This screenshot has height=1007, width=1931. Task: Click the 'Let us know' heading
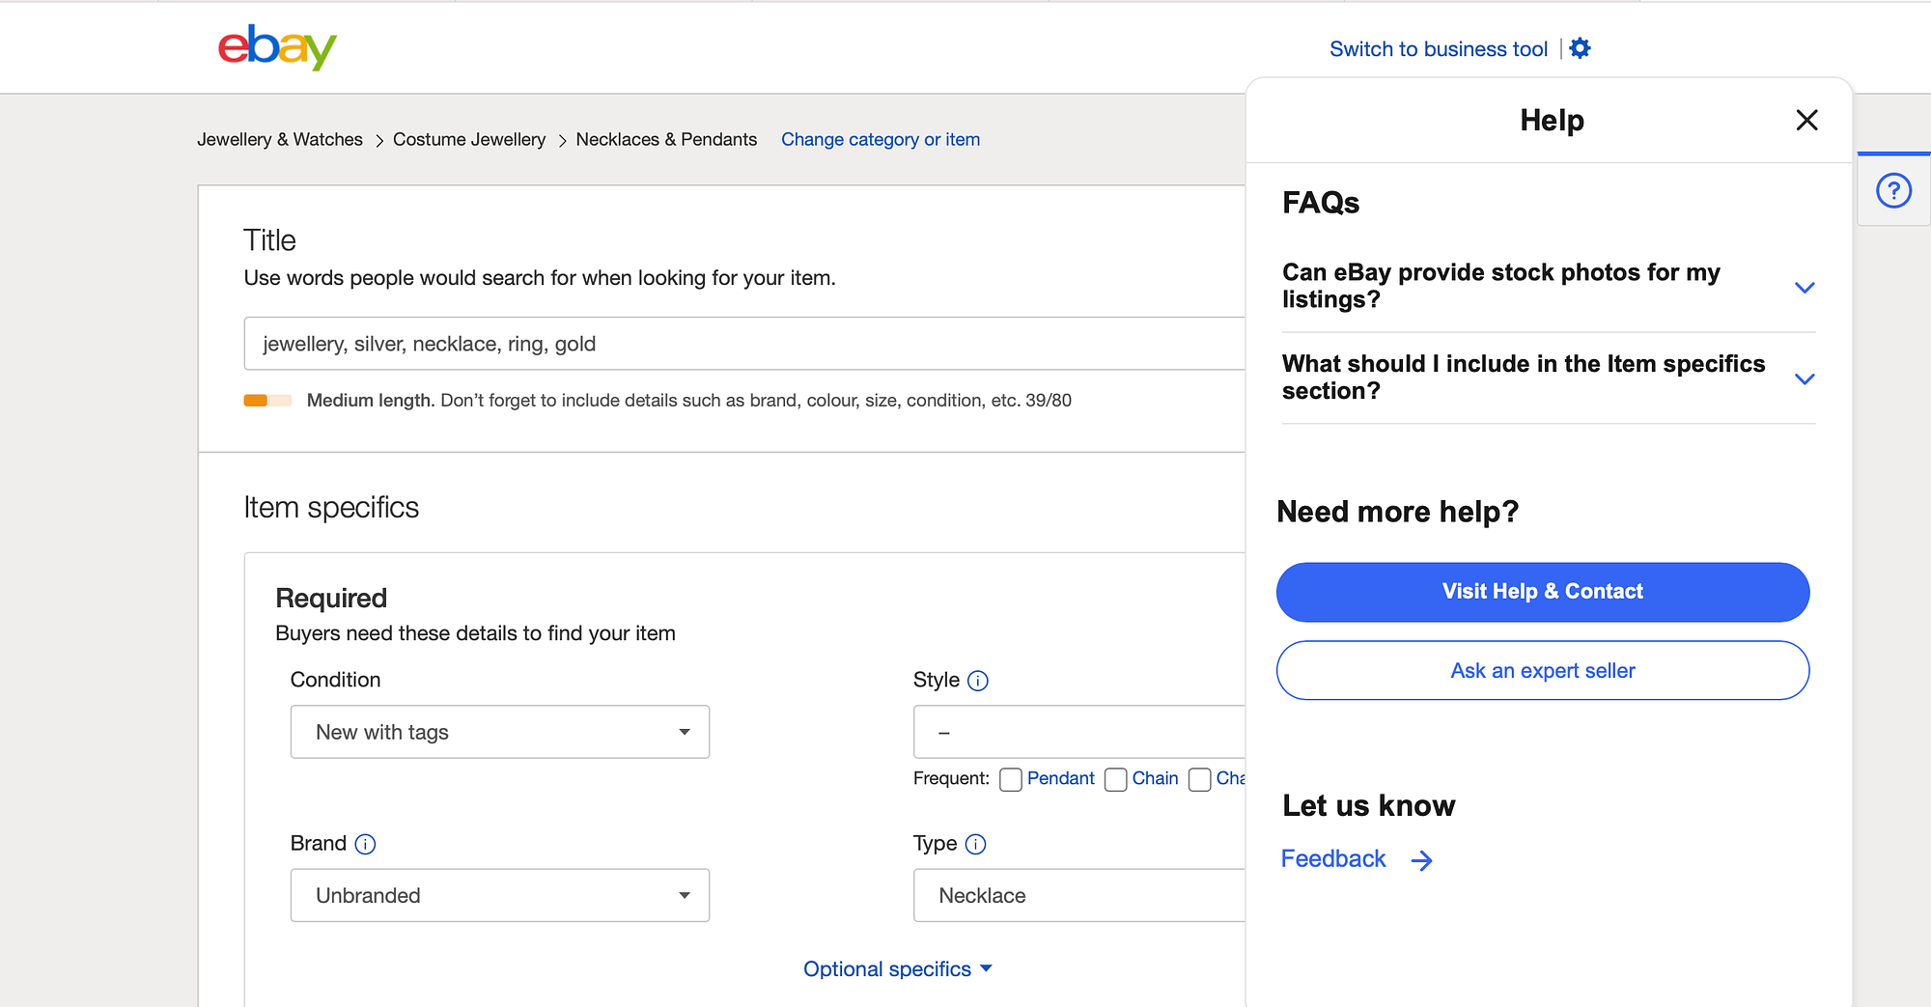point(1369,805)
